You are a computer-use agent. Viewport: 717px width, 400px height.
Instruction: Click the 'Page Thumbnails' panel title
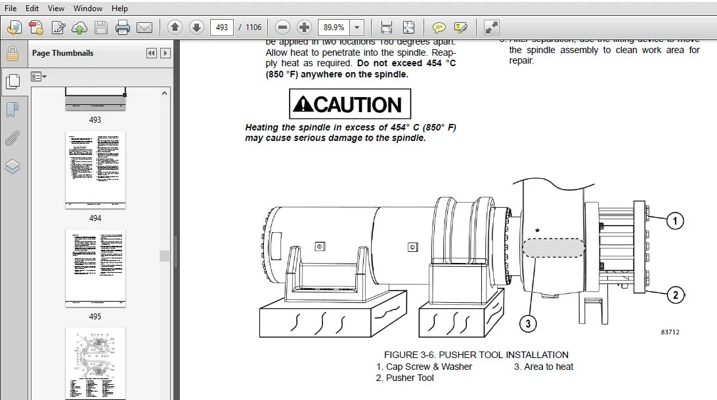tap(62, 53)
